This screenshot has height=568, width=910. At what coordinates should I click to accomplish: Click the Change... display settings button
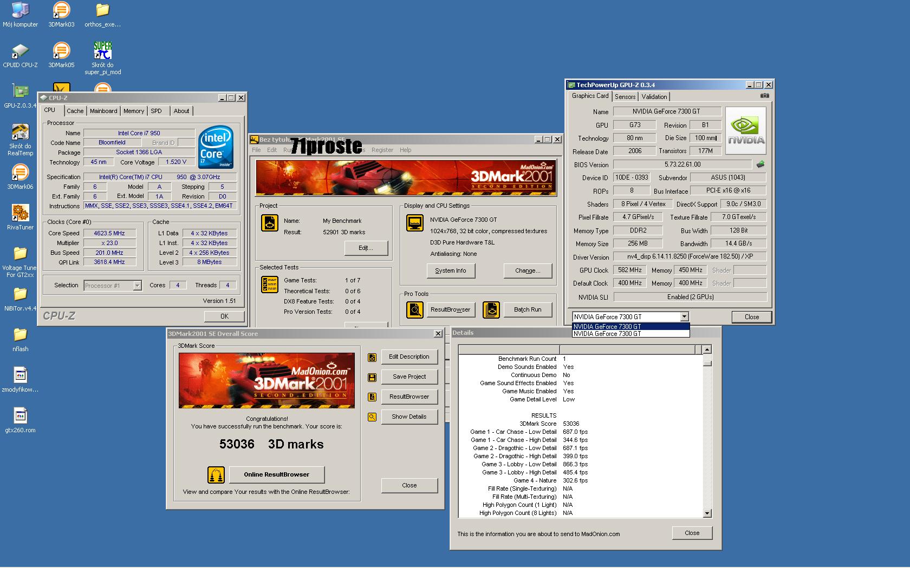coord(528,270)
